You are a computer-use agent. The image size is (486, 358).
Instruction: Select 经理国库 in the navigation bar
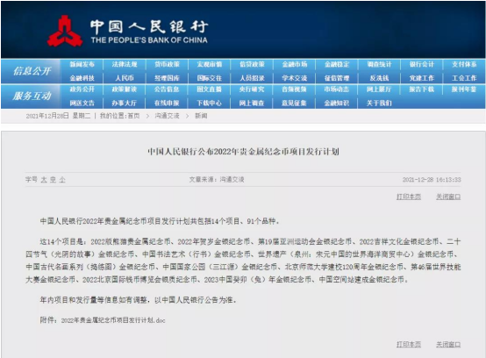pyautogui.click(x=167, y=78)
